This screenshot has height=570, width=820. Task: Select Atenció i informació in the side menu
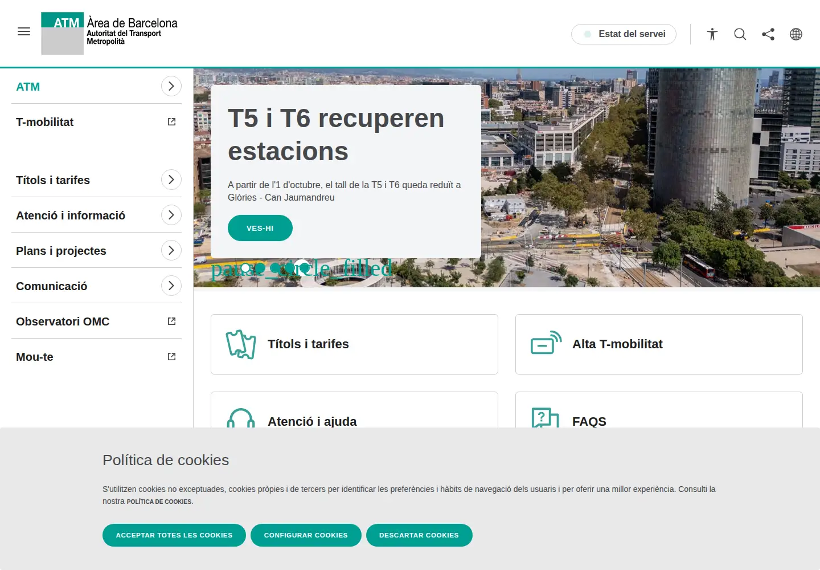point(71,215)
